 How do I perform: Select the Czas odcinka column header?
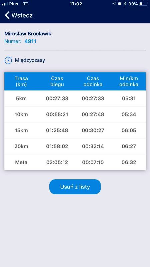(x=93, y=81)
